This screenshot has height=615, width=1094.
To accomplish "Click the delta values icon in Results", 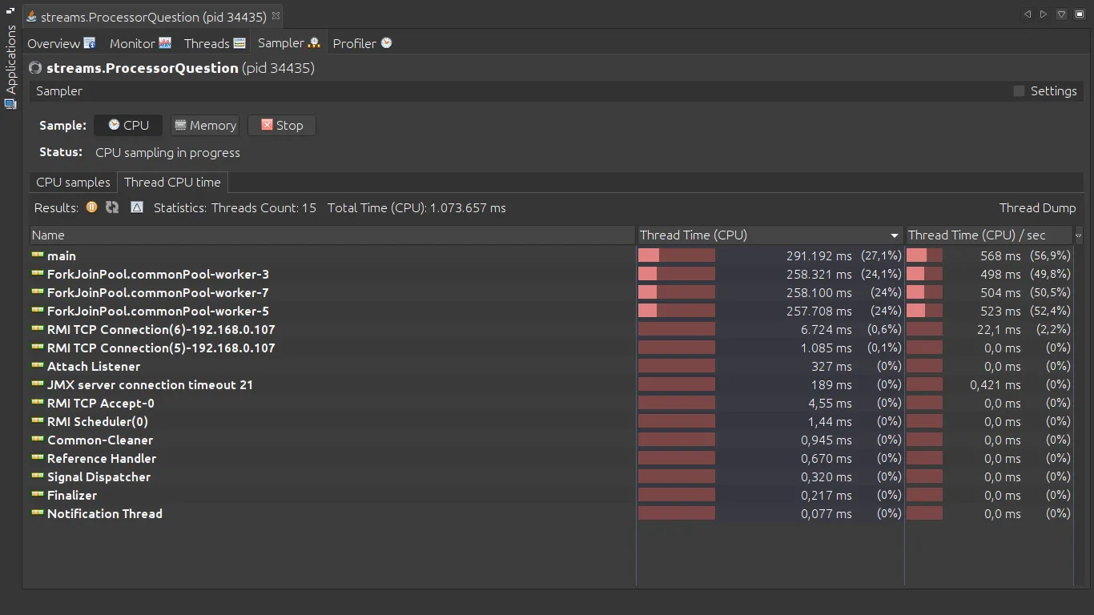I will 137,207.
